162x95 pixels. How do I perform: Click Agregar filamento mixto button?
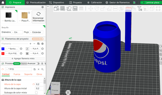coord(23,58)
